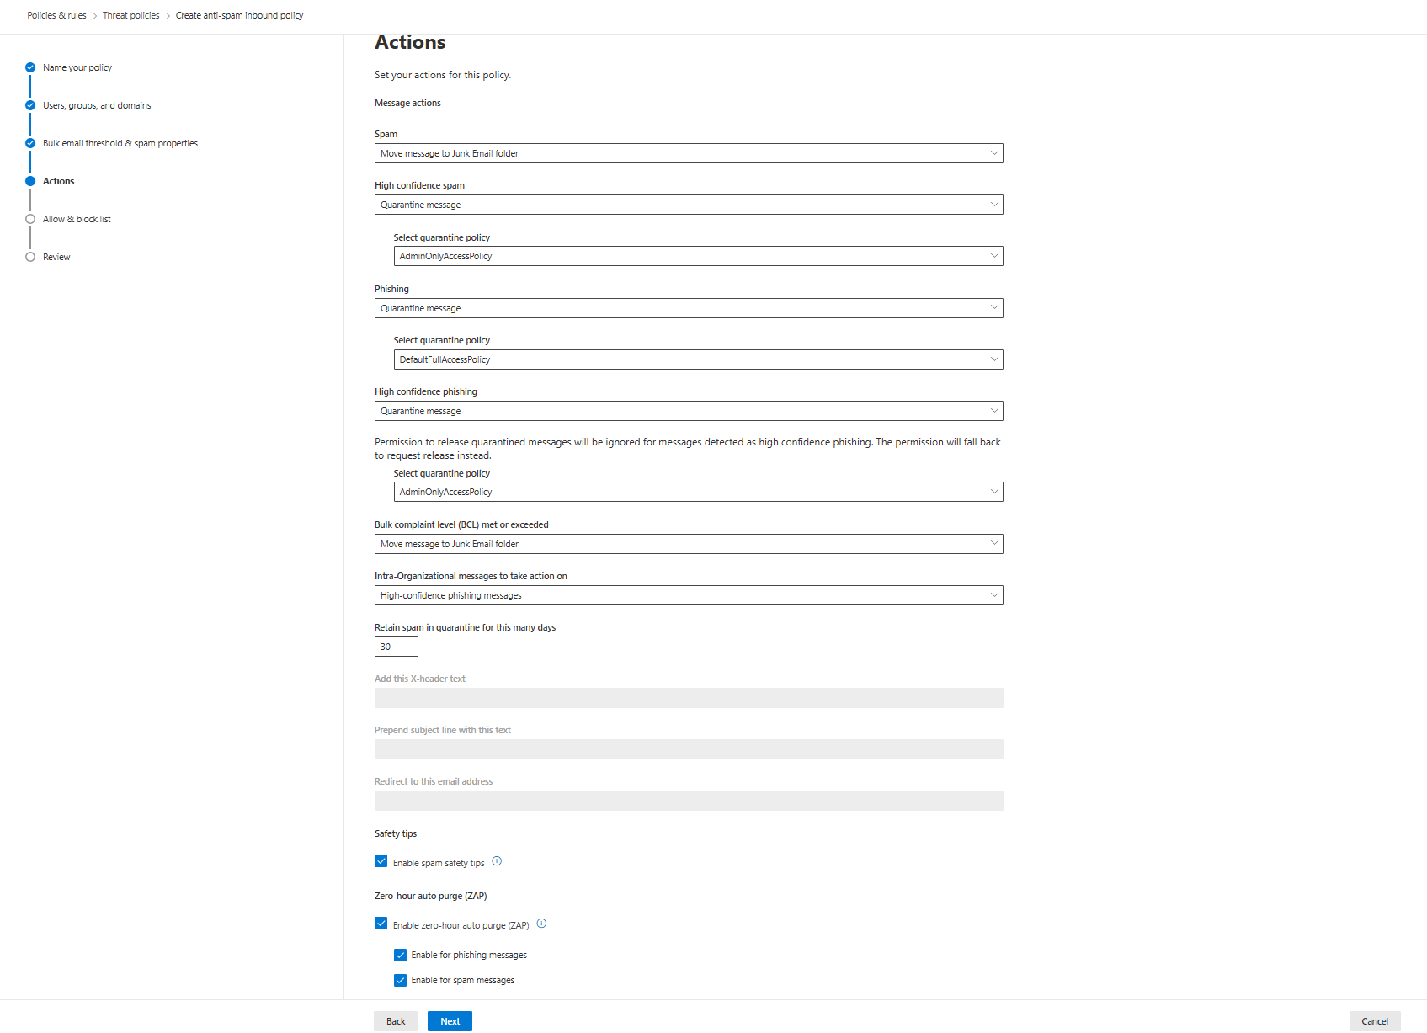Screen dimensions: 1427x1033
Task: Open Intra-Organizational messages dropdown
Action: 688,595
